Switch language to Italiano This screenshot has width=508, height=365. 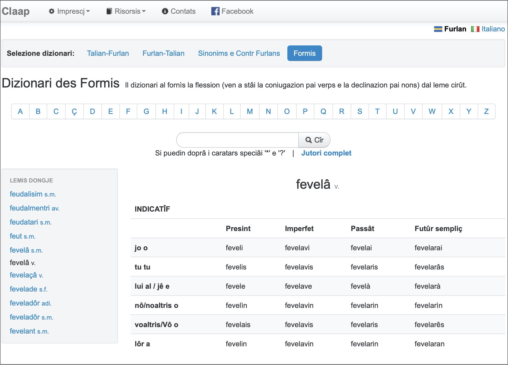tap(493, 29)
